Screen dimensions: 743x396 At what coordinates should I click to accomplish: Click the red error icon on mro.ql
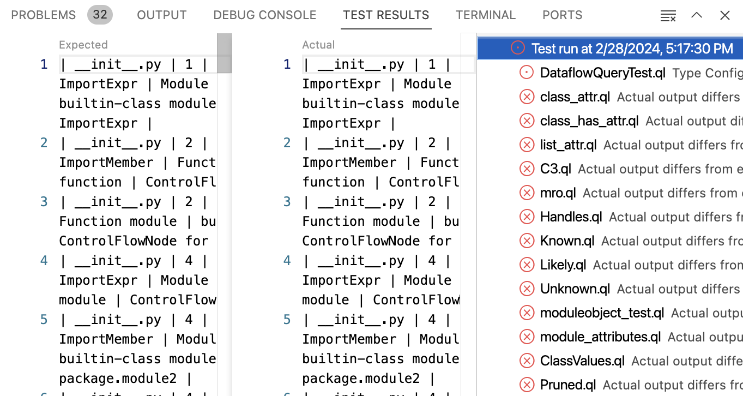tap(527, 193)
